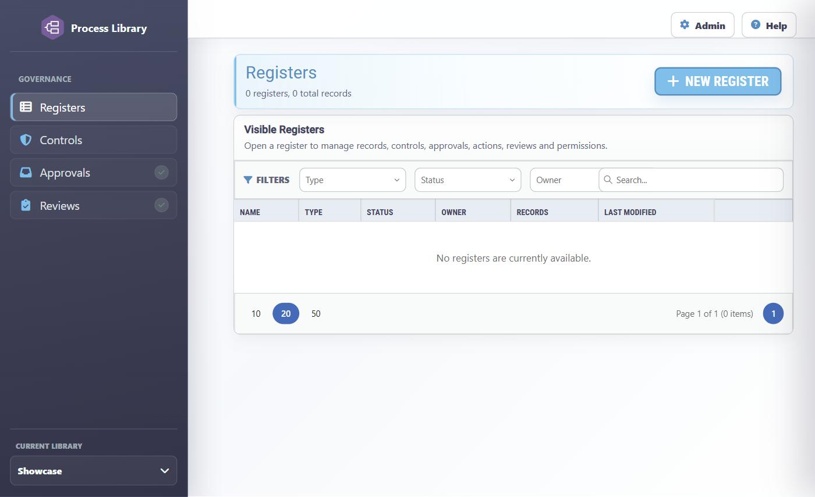This screenshot has width=815, height=497.
Task: Open the Help button
Action: [x=769, y=25]
